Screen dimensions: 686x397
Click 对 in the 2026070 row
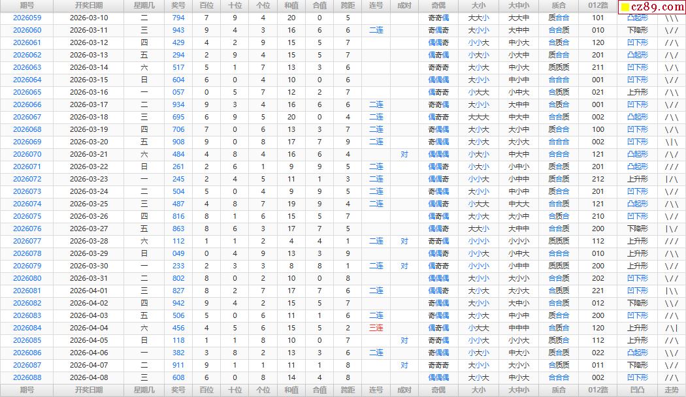click(x=404, y=154)
